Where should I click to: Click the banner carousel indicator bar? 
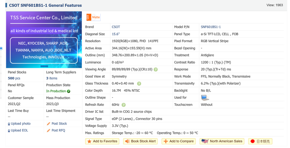(44, 66)
